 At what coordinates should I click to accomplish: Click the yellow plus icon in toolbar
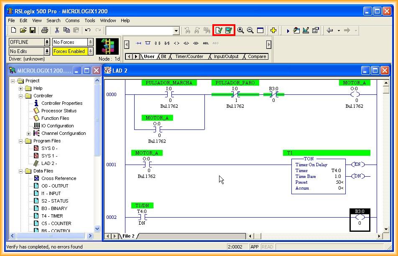(x=273, y=30)
